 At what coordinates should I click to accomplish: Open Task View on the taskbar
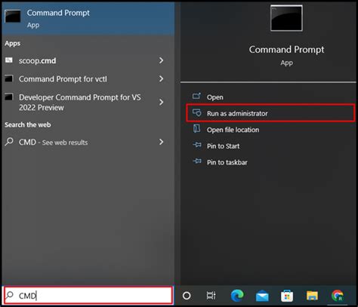(211, 296)
